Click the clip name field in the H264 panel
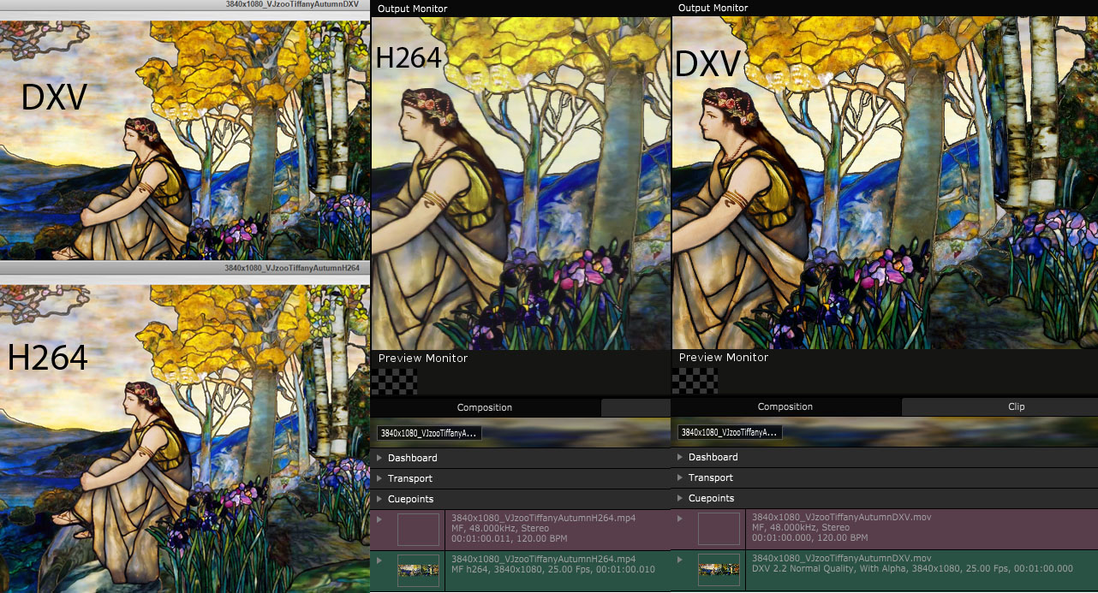Image resolution: width=1098 pixels, height=593 pixels. [x=429, y=433]
